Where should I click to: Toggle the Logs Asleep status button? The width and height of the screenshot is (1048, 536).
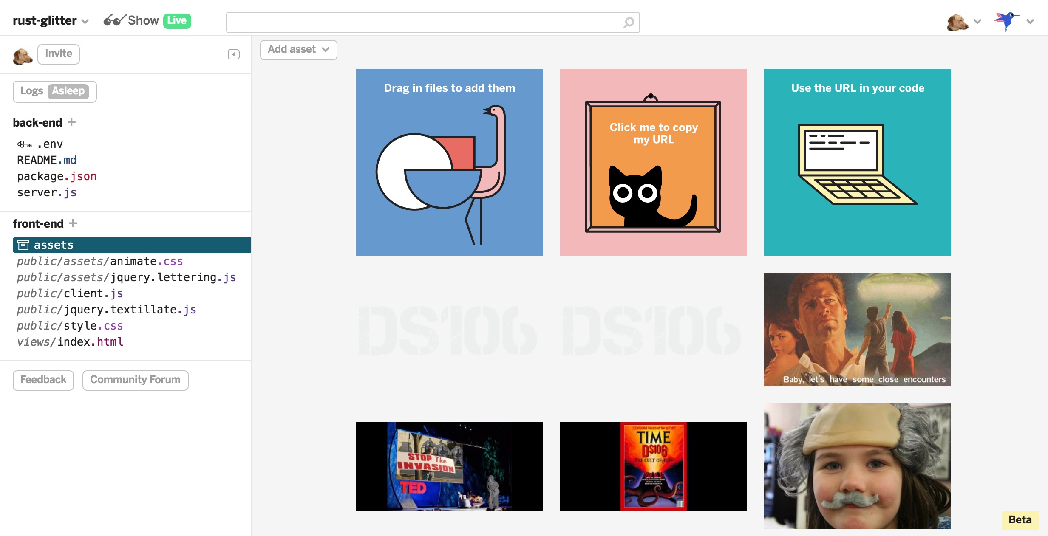coord(55,91)
